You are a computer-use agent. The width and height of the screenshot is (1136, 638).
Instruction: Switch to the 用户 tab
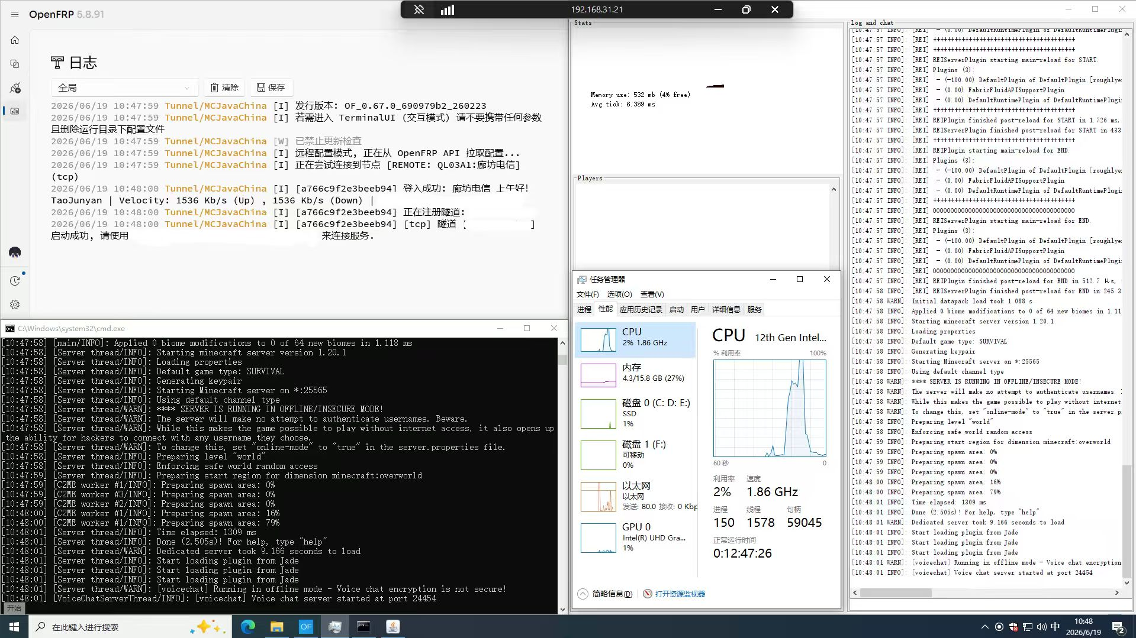(698, 309)
